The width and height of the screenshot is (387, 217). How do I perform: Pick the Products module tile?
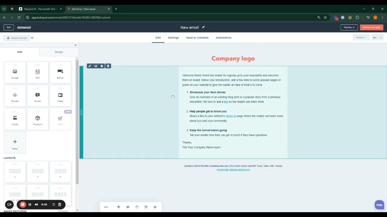[37, 119]
